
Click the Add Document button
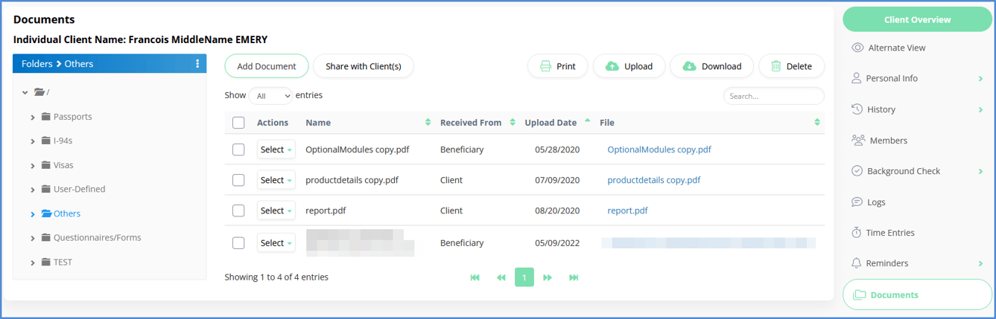(x=266, y=66)
